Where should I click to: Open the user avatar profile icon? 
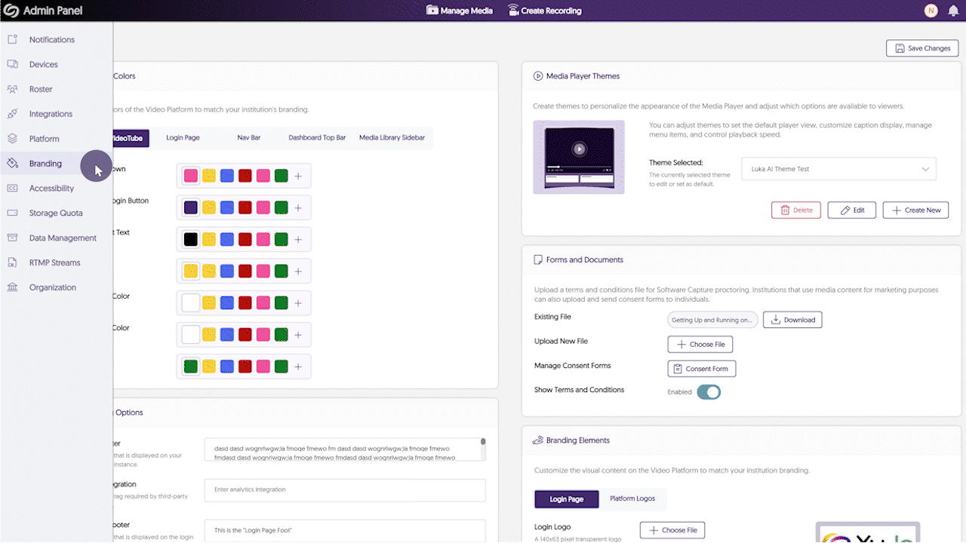point(931,11)
